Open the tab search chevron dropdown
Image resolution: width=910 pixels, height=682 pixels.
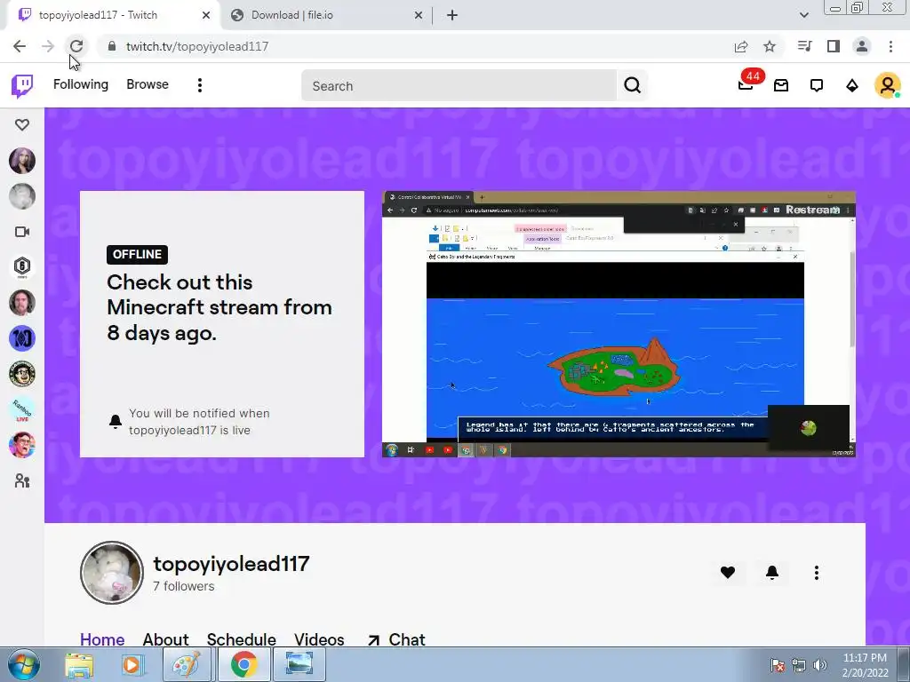[803, 15]
